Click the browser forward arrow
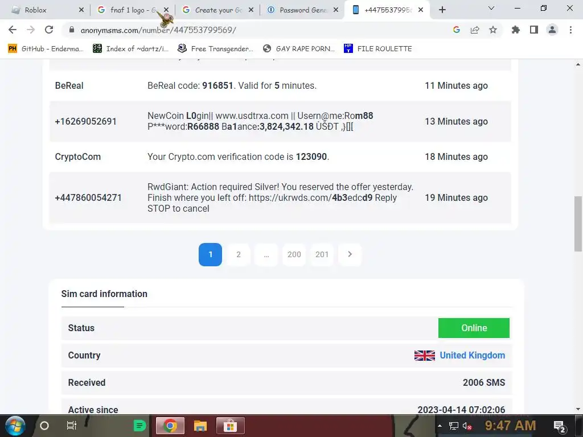This screenshot has height=437, width=583. coord(31,30)
